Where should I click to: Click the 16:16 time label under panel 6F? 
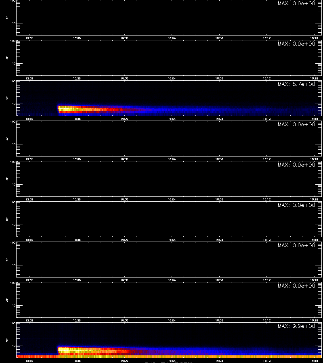tap(314, 240)
